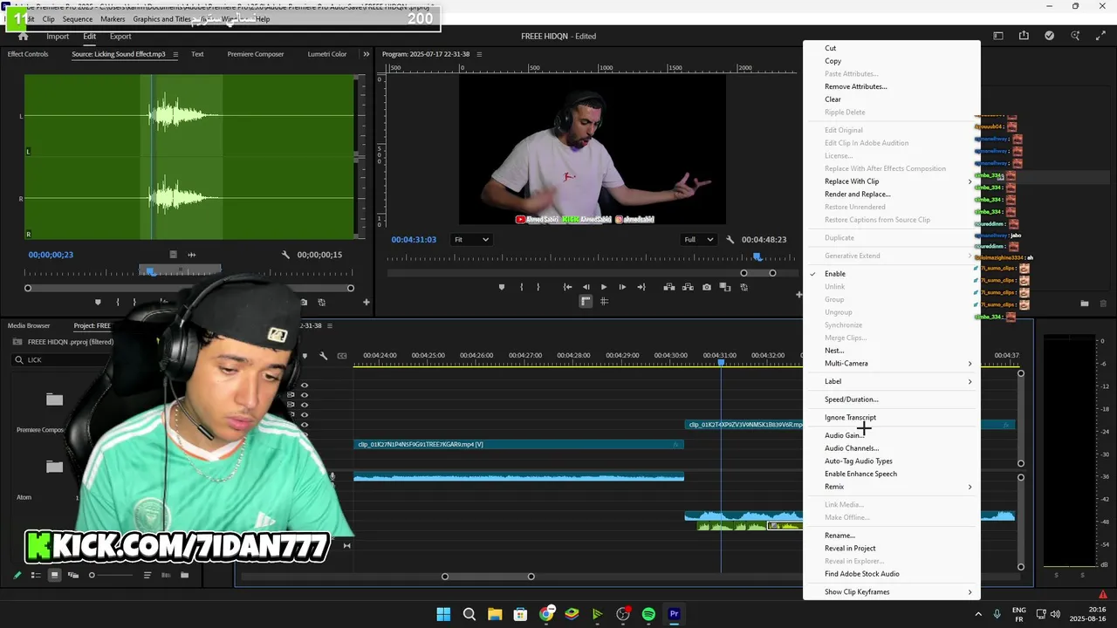
Task: Expand Label submenu
Action: point(891,381)
